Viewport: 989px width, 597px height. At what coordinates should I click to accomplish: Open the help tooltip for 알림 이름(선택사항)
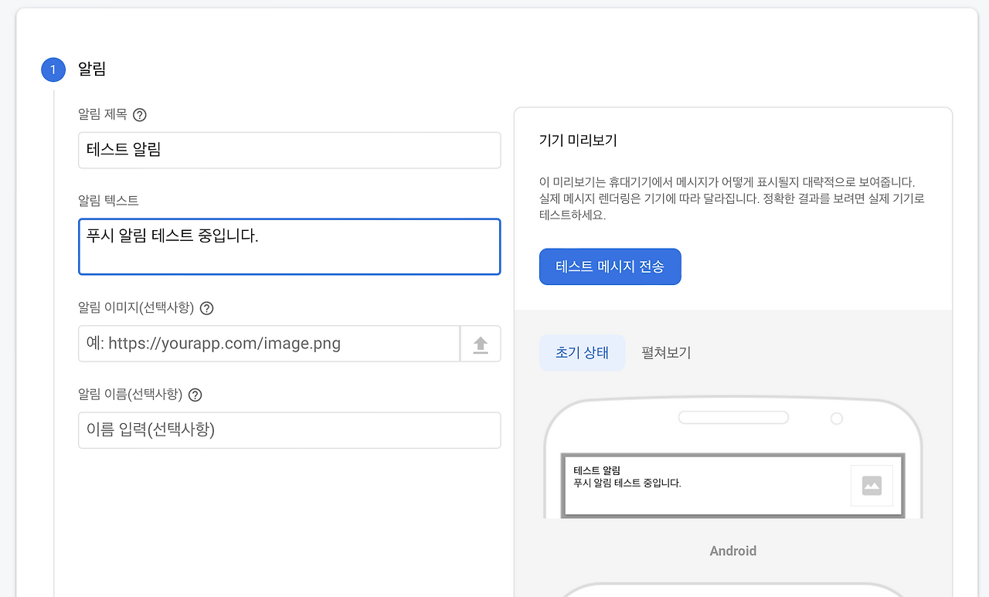pos(195,395)
